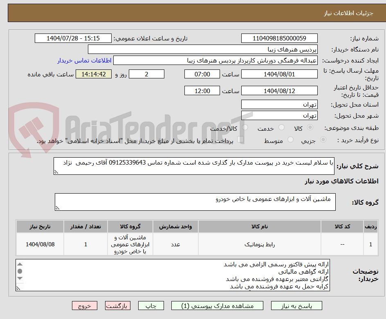Viewport: 386px width, 319px height.
Task: Select the کالا/خدمت radio option
Action: coord(245,127)
